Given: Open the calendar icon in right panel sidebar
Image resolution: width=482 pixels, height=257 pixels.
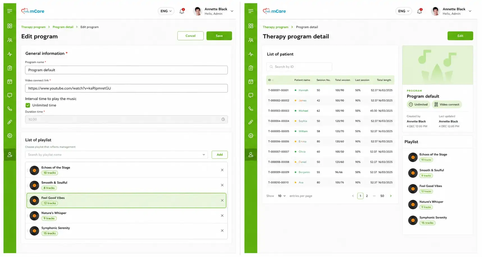Looking at the screenshot, I should pos(251,82).
